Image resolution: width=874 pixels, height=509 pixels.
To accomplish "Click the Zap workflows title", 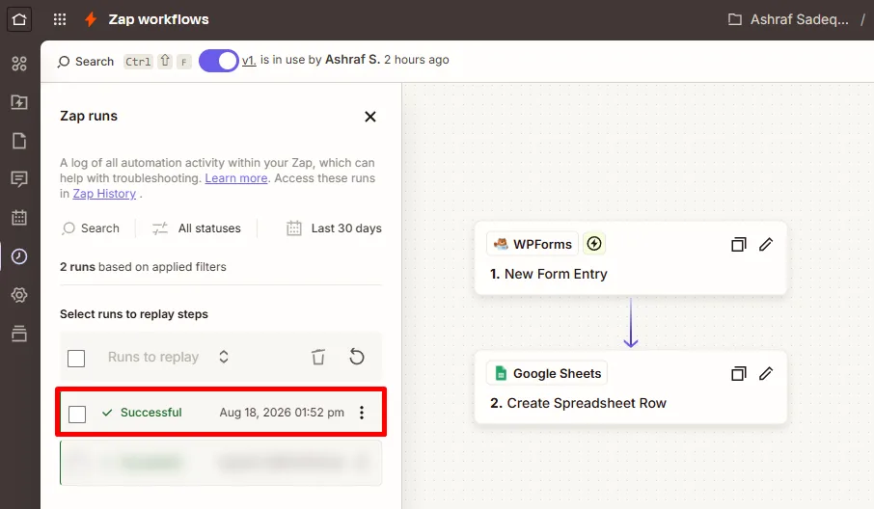I will coord(158,19).
